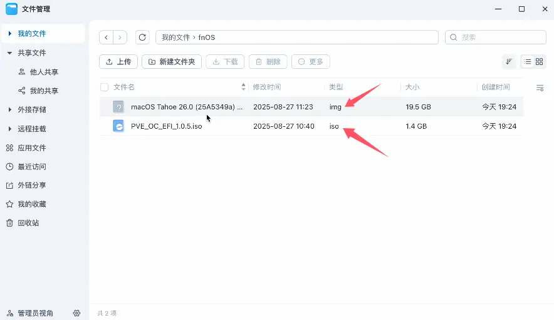554x320 pixels.
Task: Go back with the left arrow navigation button
Action: point(106,37)
